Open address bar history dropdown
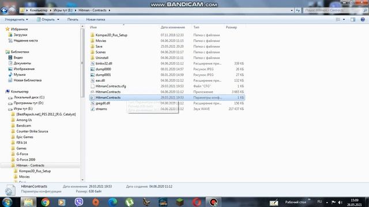The height and width of the screenshot is (207, 369). (x=292, y=10)
